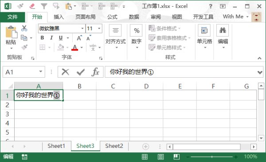Open the font dialog launcher
The width and height of the screenshot is (266, 162).
(x=101, y=58)
